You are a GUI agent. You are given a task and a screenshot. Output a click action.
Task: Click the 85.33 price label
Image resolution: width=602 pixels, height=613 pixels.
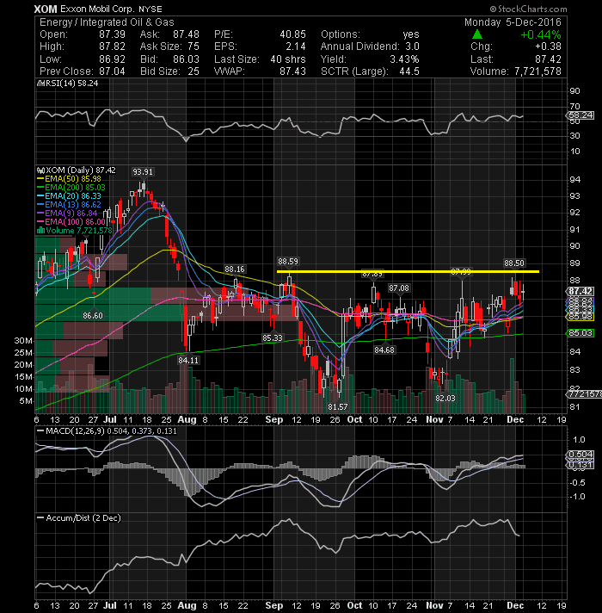[272, 337]
